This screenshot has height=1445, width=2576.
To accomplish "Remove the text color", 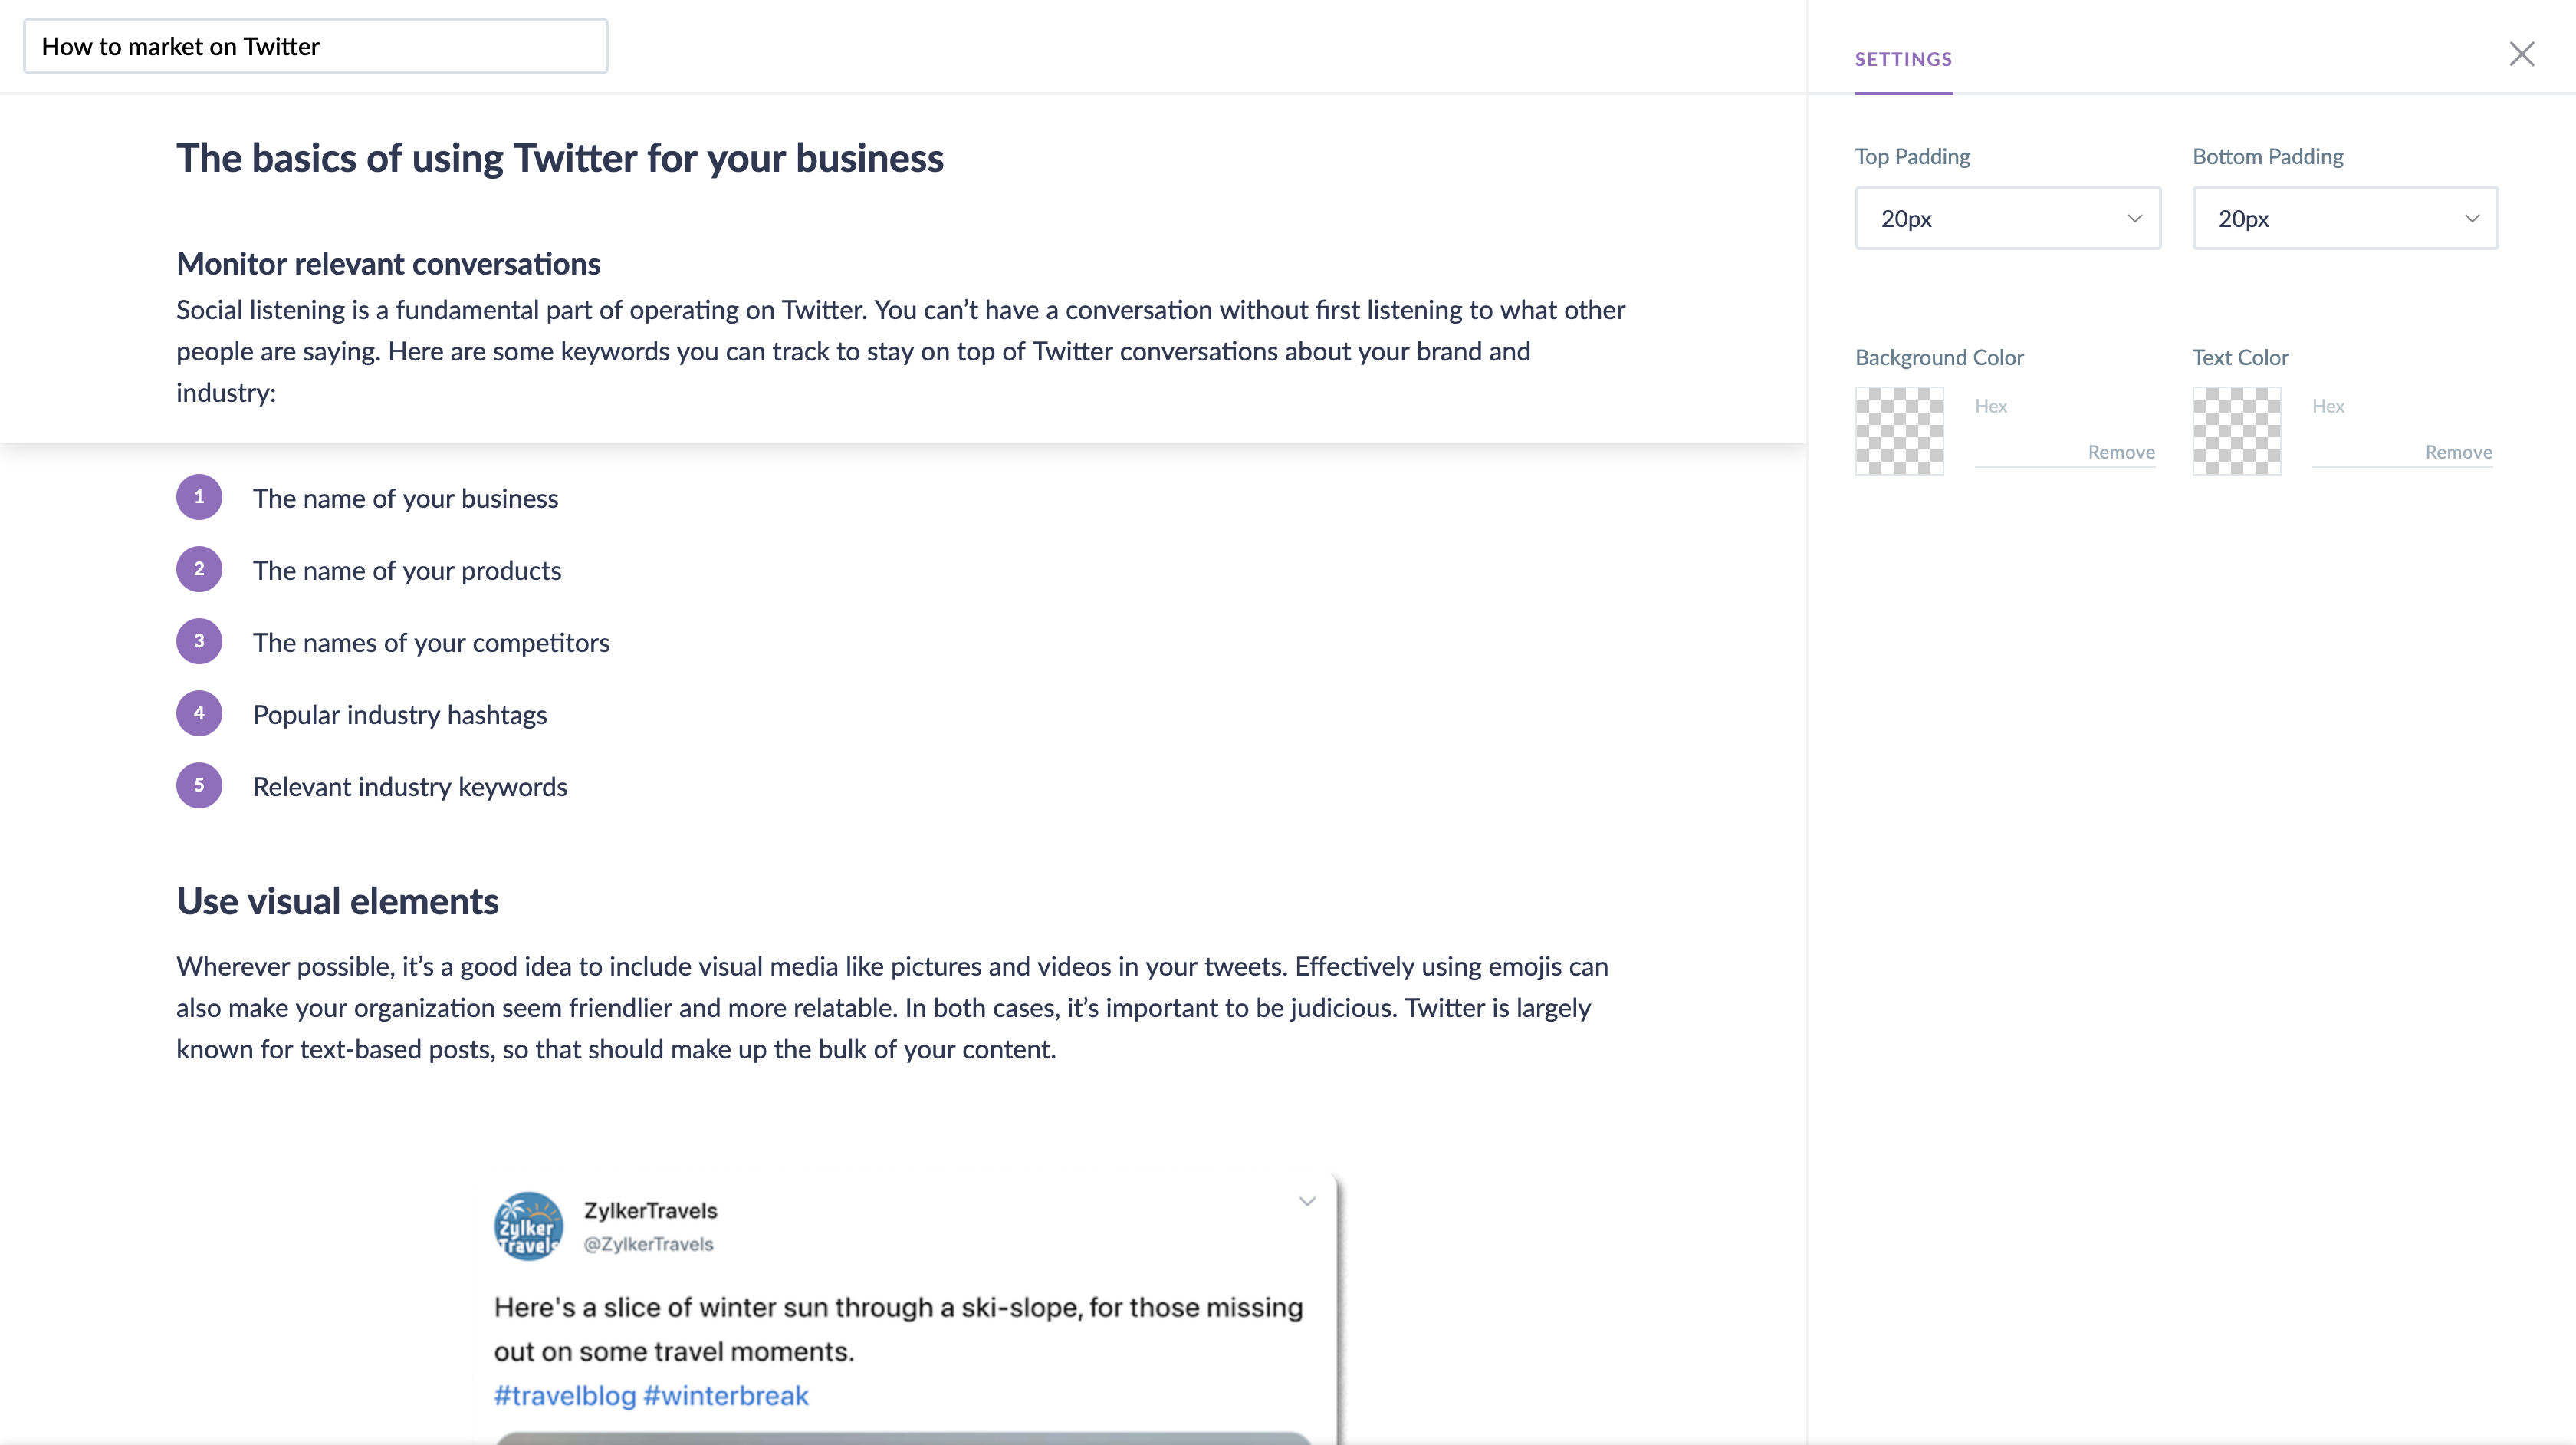I will click(x=2458, y=453).
